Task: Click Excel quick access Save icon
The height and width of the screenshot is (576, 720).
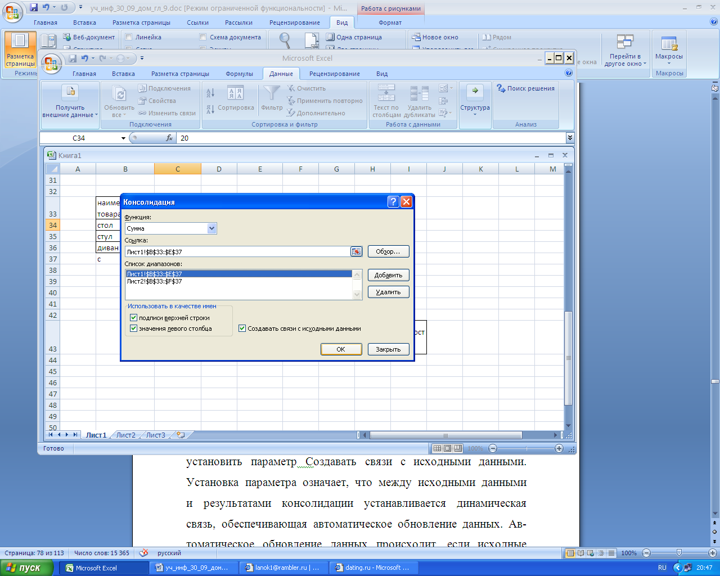Action: pyautogui.click(x=73, y=58)
